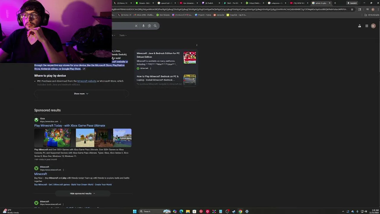Screen dimensions: 380x214
Task: Open Search Labs flask icon
Action: pyautogui.click(x=360, y=26)
